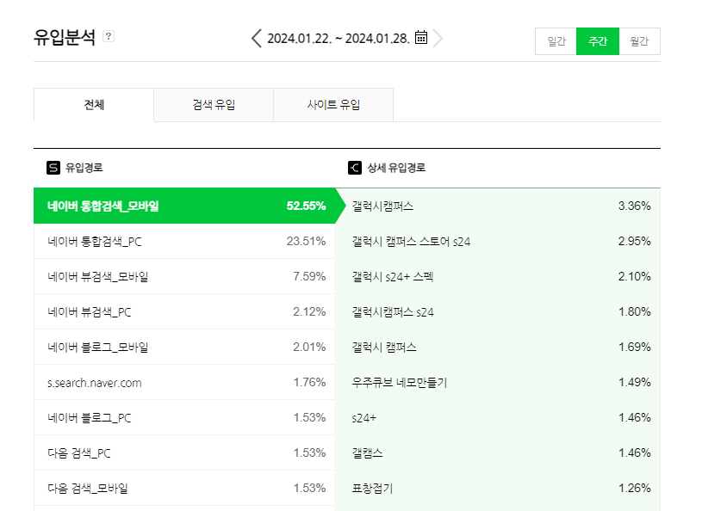The width and height of the screenshot is (702, 511).
Task: Switch to the 검색 유입 tab
Action: pos(214,105)
